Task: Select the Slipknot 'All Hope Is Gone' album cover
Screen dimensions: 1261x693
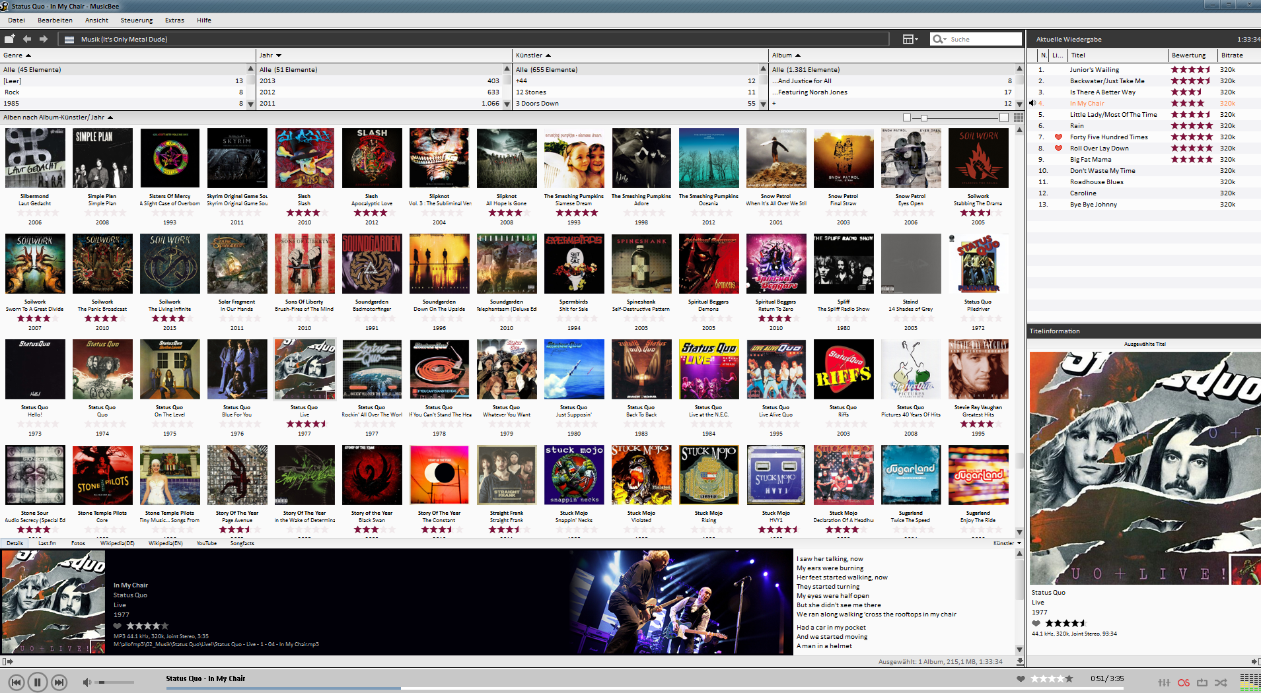Action: click(507, 158)
